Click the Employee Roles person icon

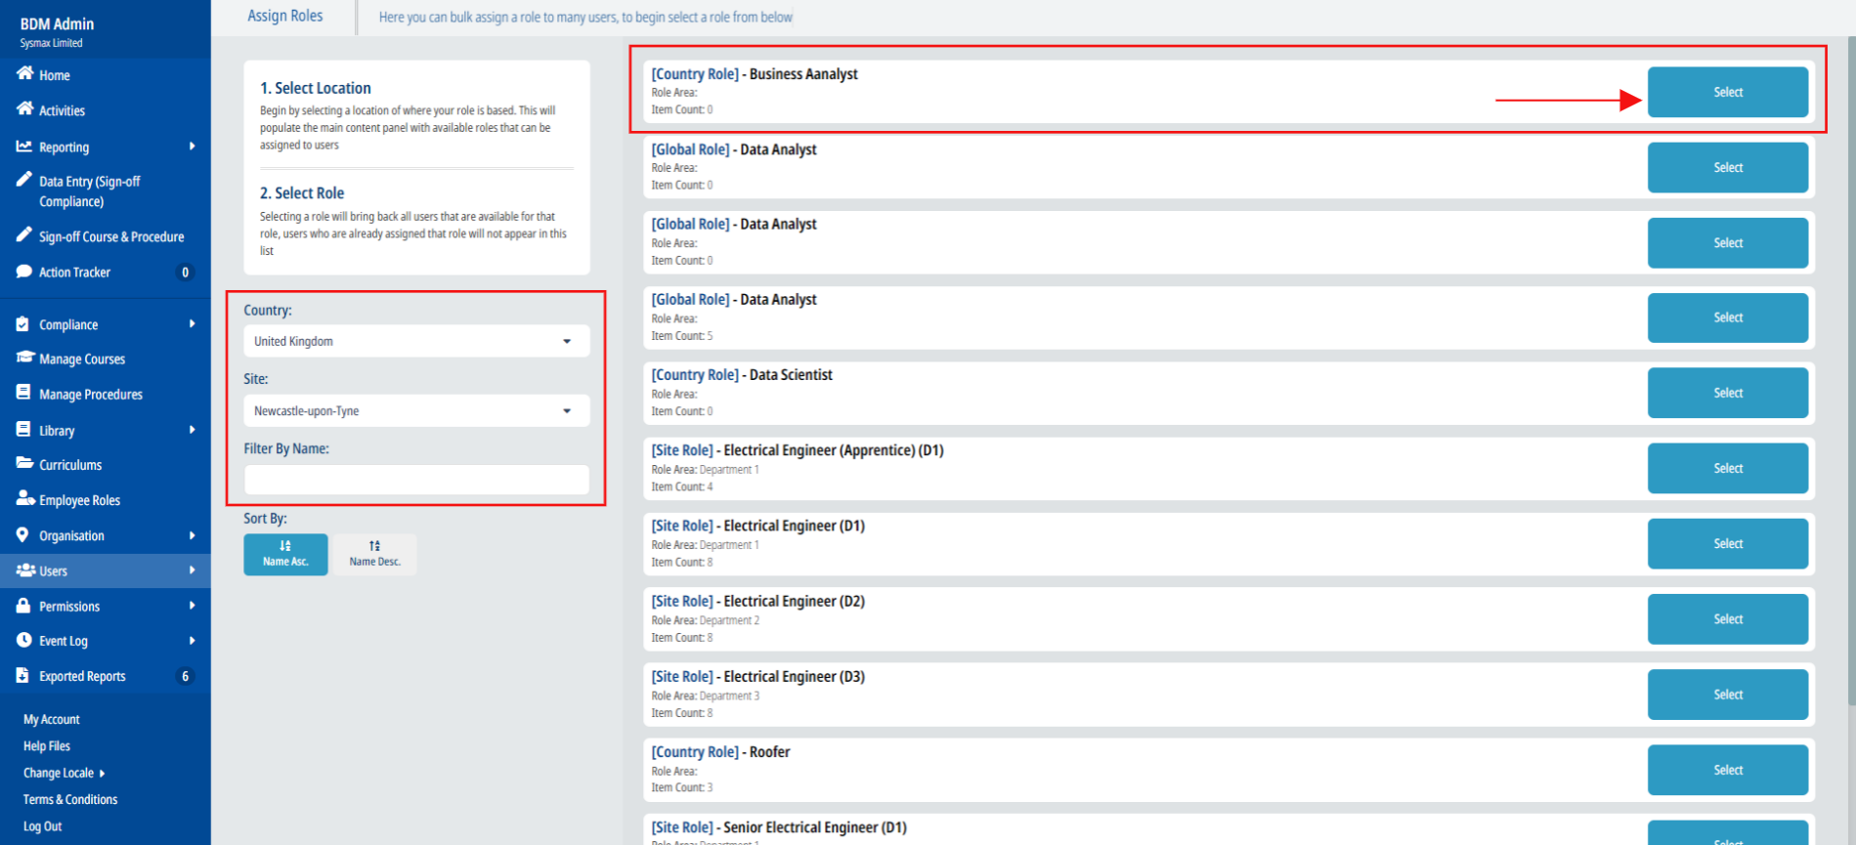click(x=25, y=498)
